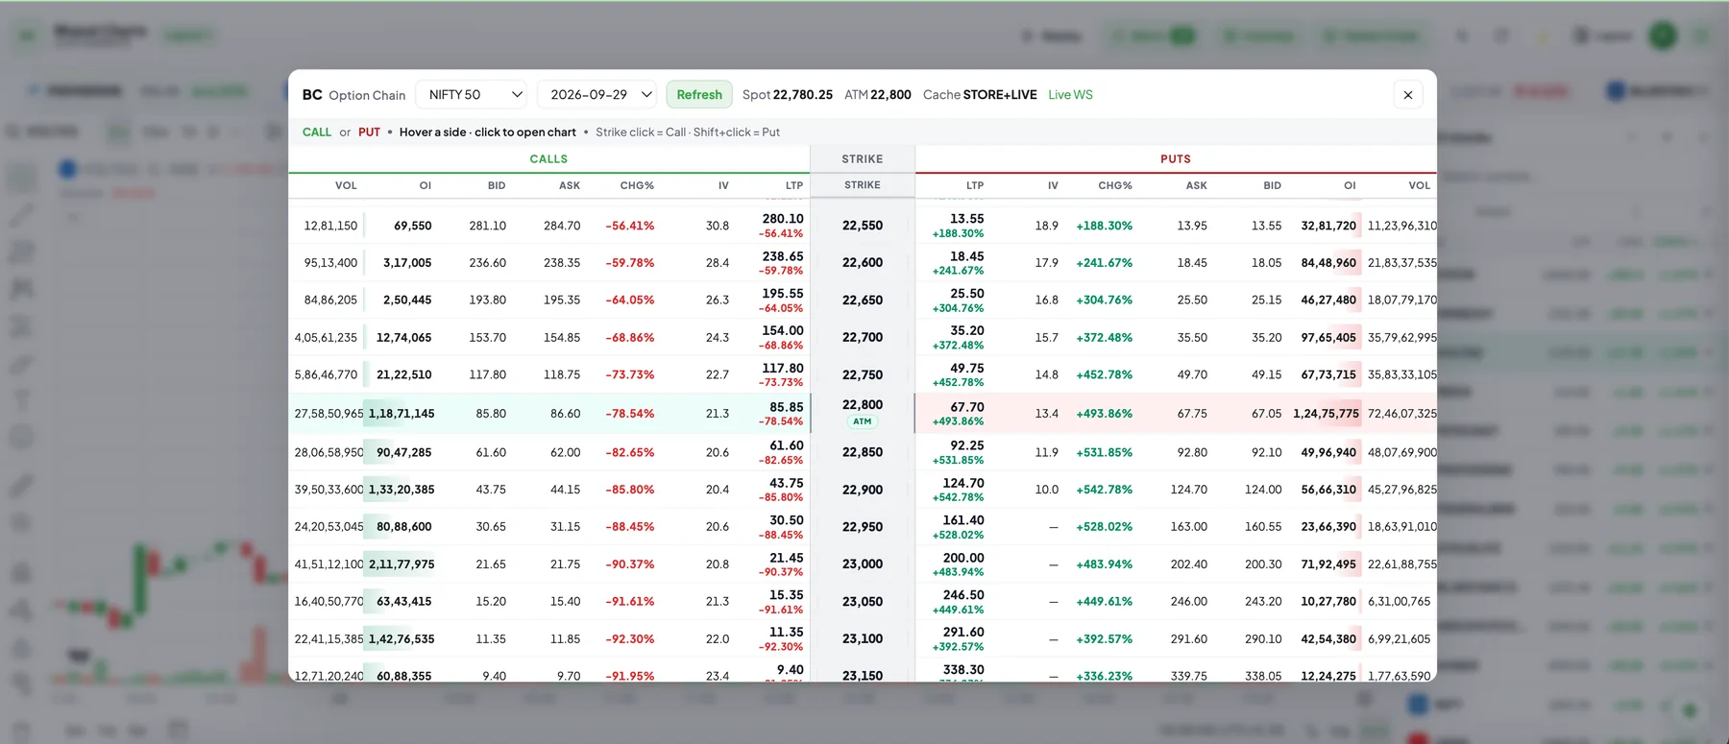1729x744 pixels.
Task: Select strike 23,100
Action: [x=863, y=638]
